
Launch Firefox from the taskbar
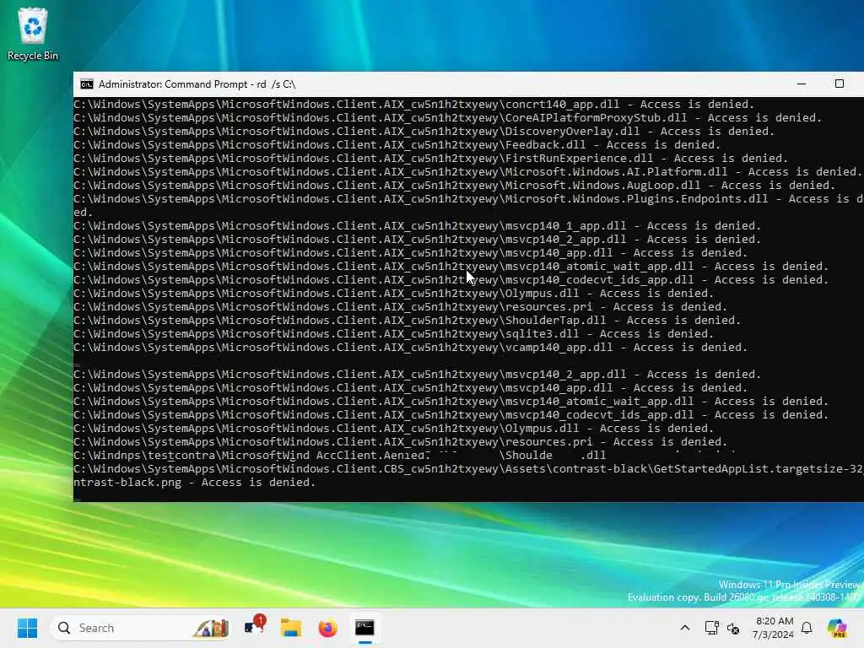pos(327,628)
